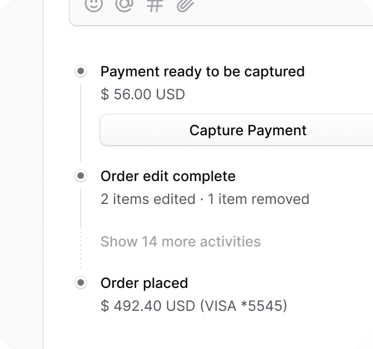This screenshot has width=373, height=349.
Task: Click the @ mention icon
Action: coord(124,4)
